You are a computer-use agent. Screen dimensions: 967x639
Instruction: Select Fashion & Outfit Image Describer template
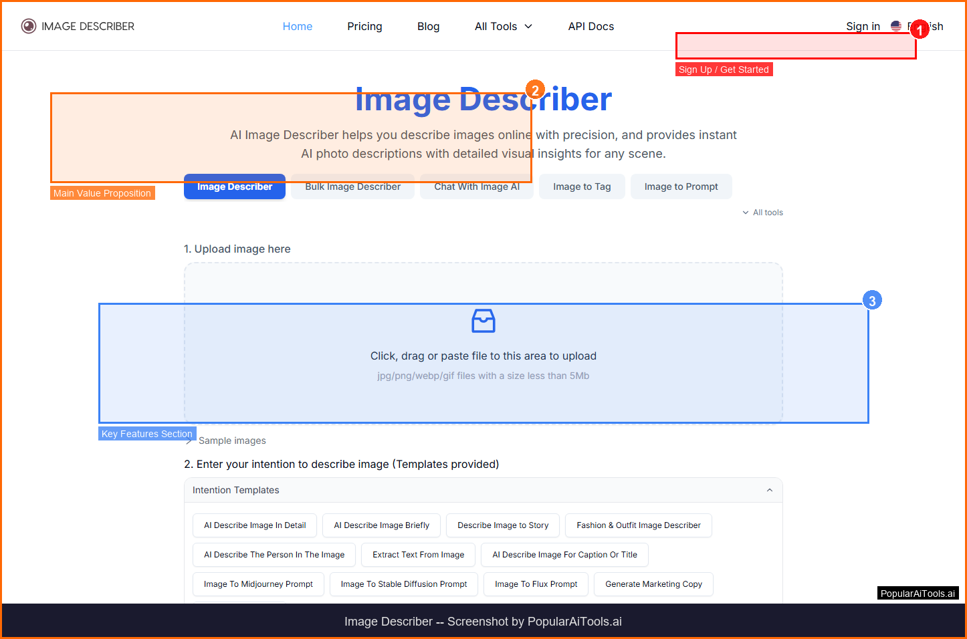click(638, 525)
